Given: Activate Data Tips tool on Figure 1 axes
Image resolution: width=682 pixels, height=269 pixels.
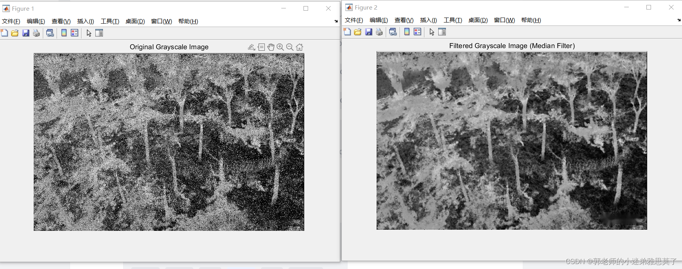Looking at the screenshot, I should 261,47.
